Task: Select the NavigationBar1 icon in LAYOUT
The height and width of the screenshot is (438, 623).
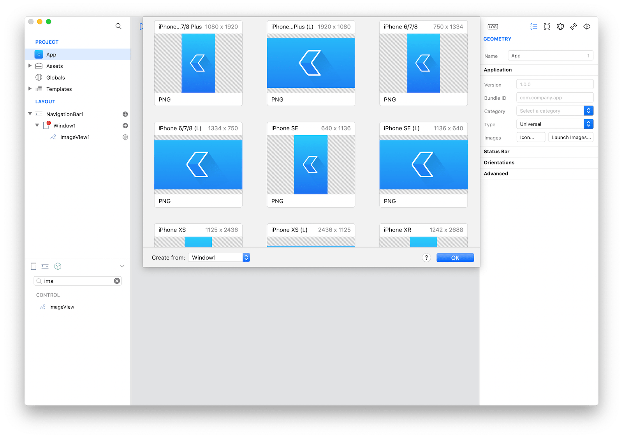Action: [x=39, y=114]
